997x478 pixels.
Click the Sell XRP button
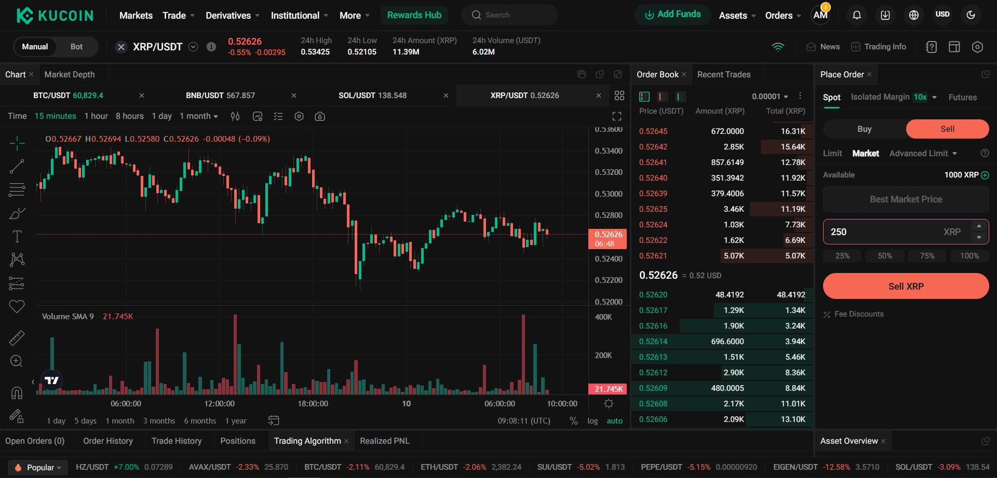coord(906,286)
